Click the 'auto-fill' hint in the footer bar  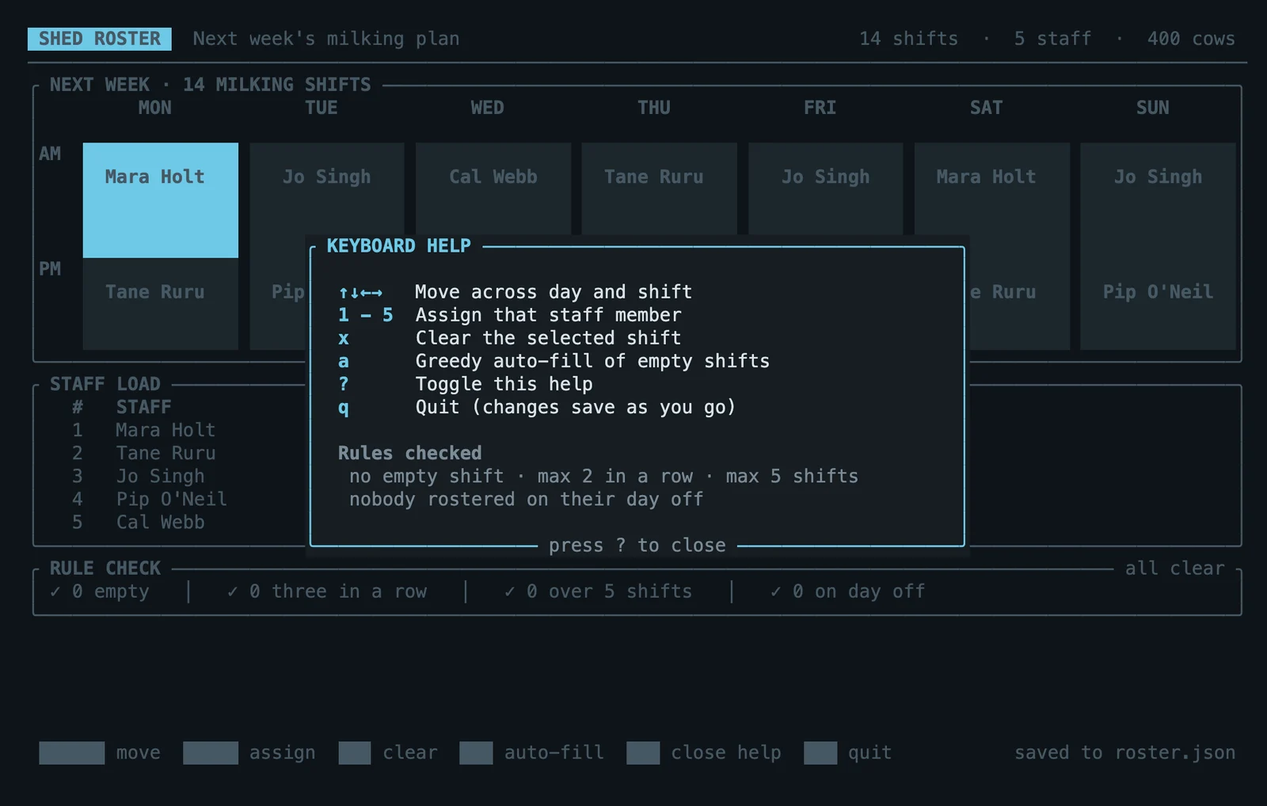pos(532,753)
